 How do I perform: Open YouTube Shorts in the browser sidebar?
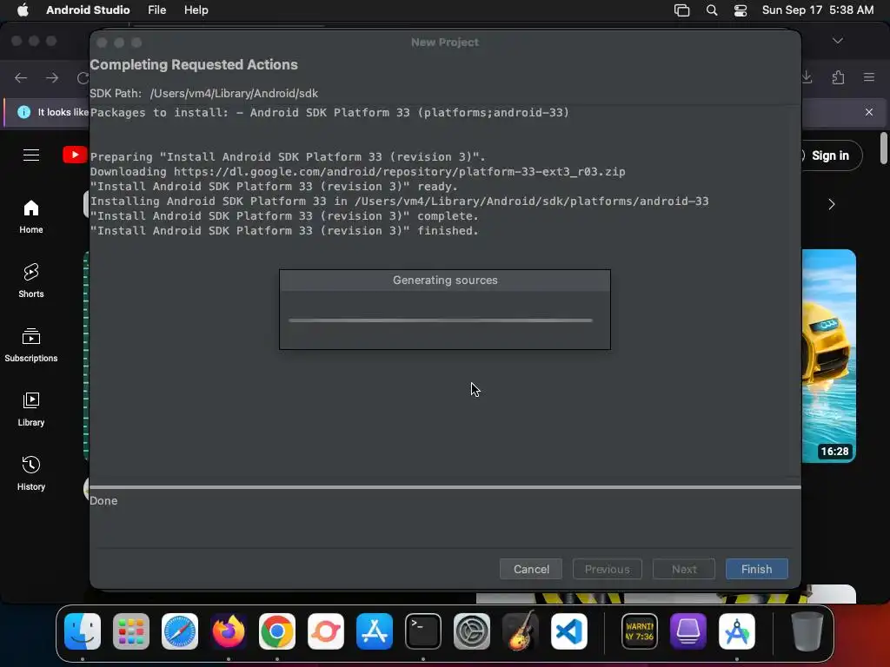31,281
